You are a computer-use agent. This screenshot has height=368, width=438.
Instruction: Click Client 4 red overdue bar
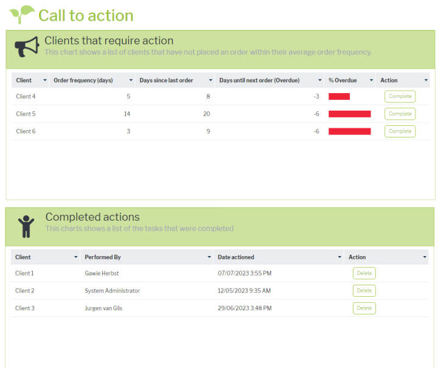click(x=339, y=96)
